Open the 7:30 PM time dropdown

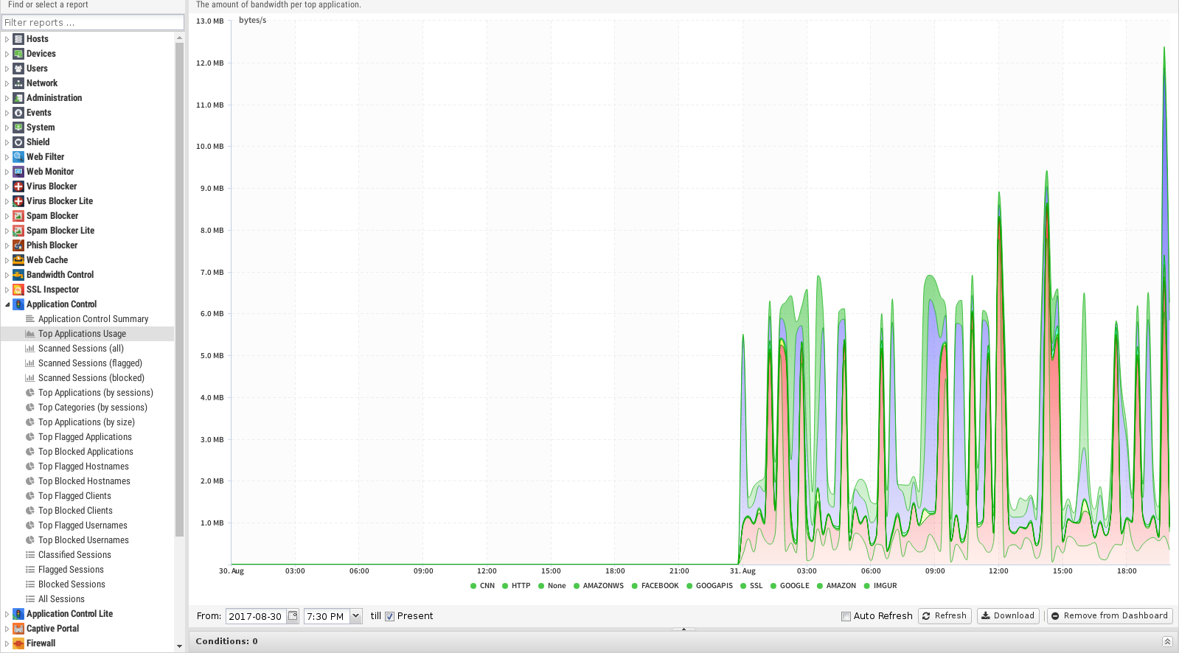tap(355, 616)
